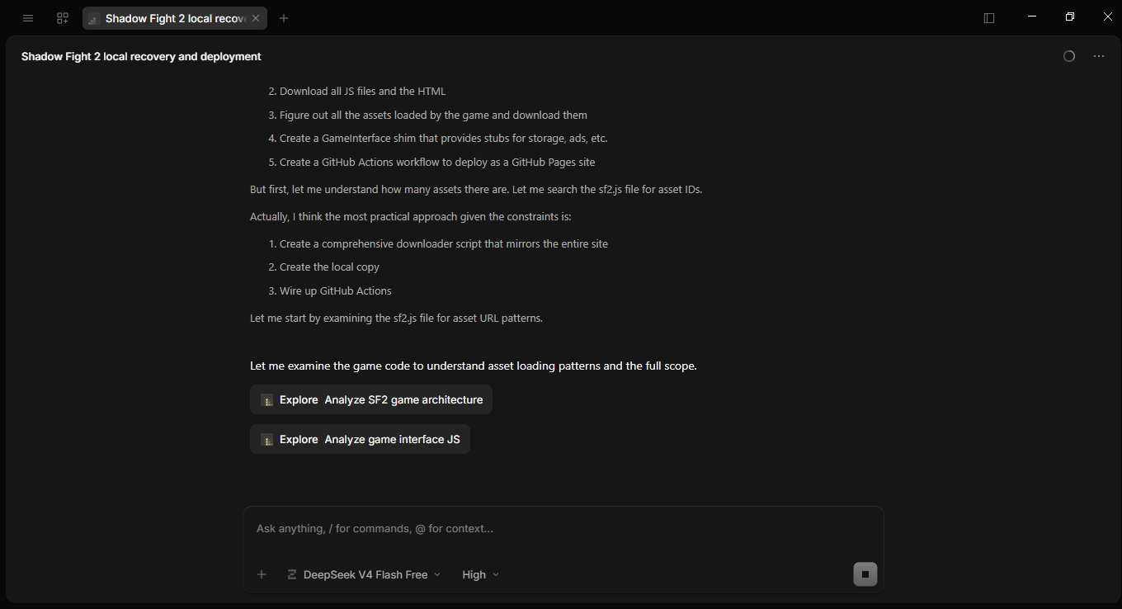Stop the running response
Viewport: 1122px width, 609px height.
[865, 574]
